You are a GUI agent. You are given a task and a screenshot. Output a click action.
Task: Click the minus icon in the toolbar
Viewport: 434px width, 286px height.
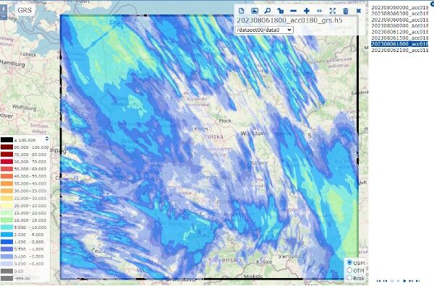point(294,11)
